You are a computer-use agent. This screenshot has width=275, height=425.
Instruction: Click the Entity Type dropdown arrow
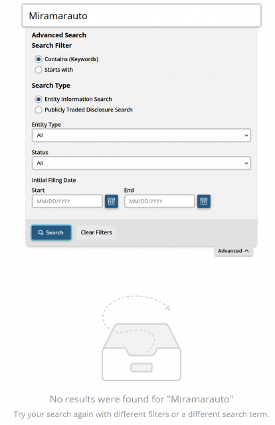point(246,135)
